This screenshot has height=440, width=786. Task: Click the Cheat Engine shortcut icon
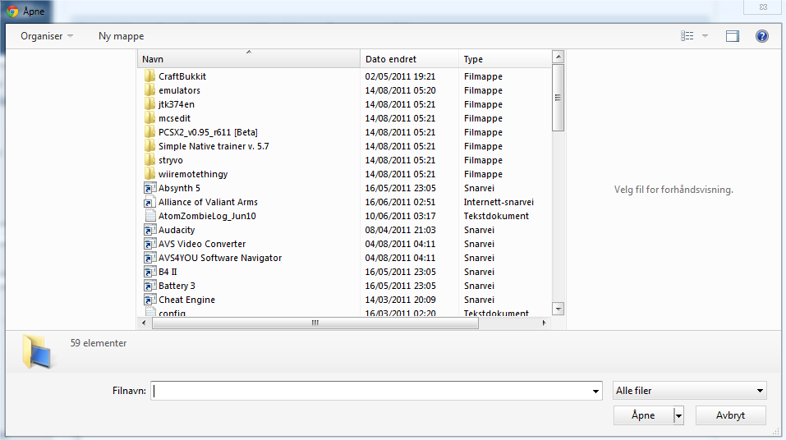pyautogui.click(x=149, y=300)
